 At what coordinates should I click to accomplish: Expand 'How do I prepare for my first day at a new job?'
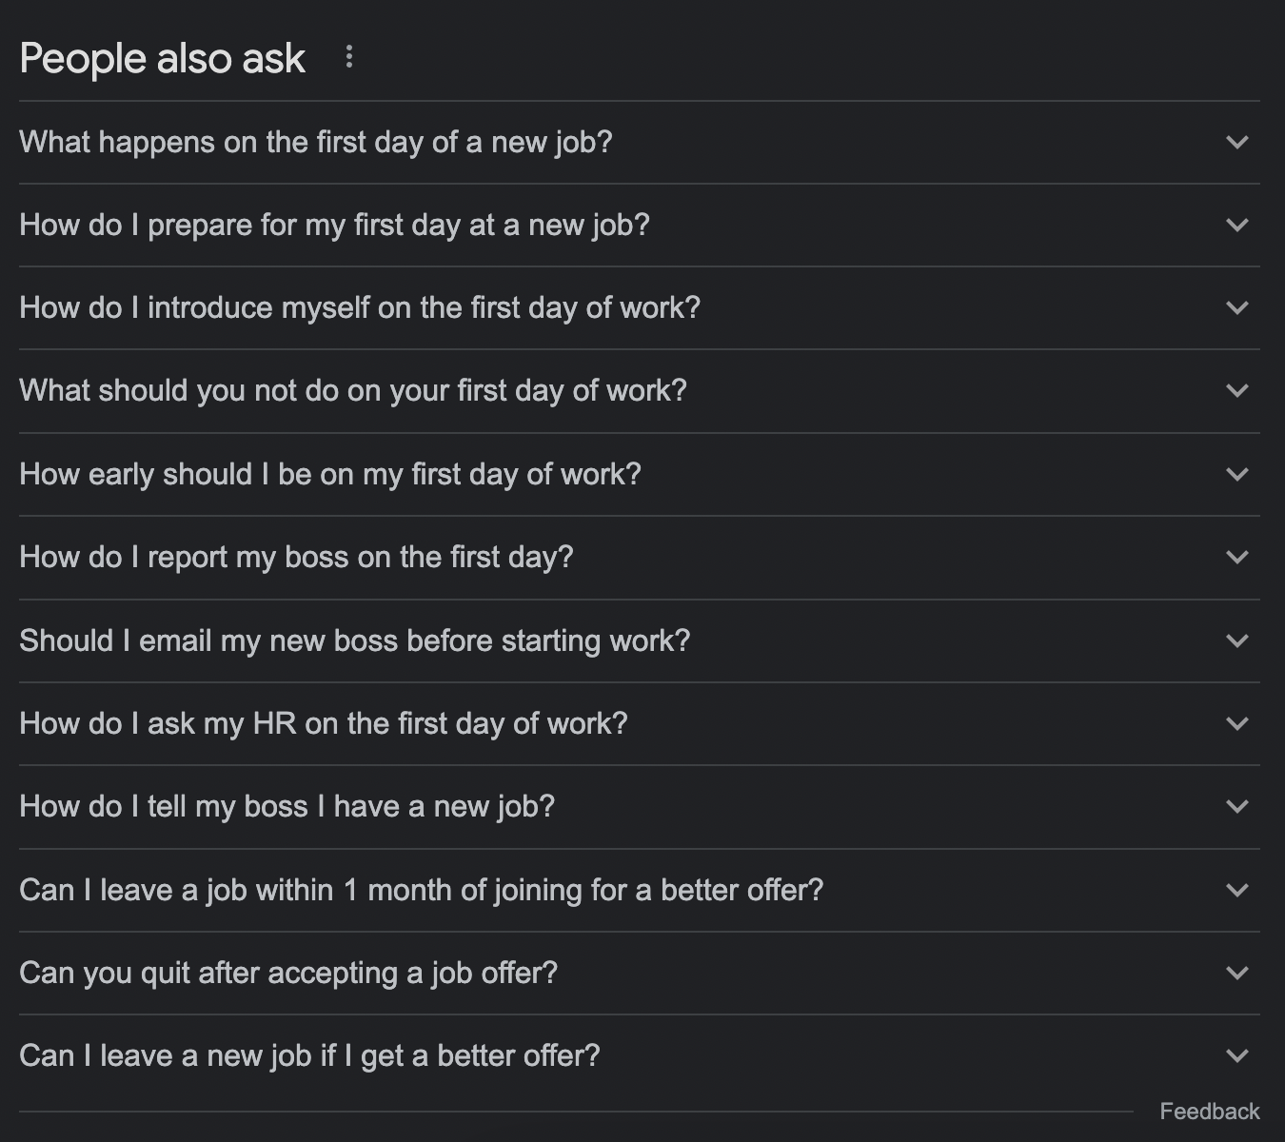point(1236,225)
